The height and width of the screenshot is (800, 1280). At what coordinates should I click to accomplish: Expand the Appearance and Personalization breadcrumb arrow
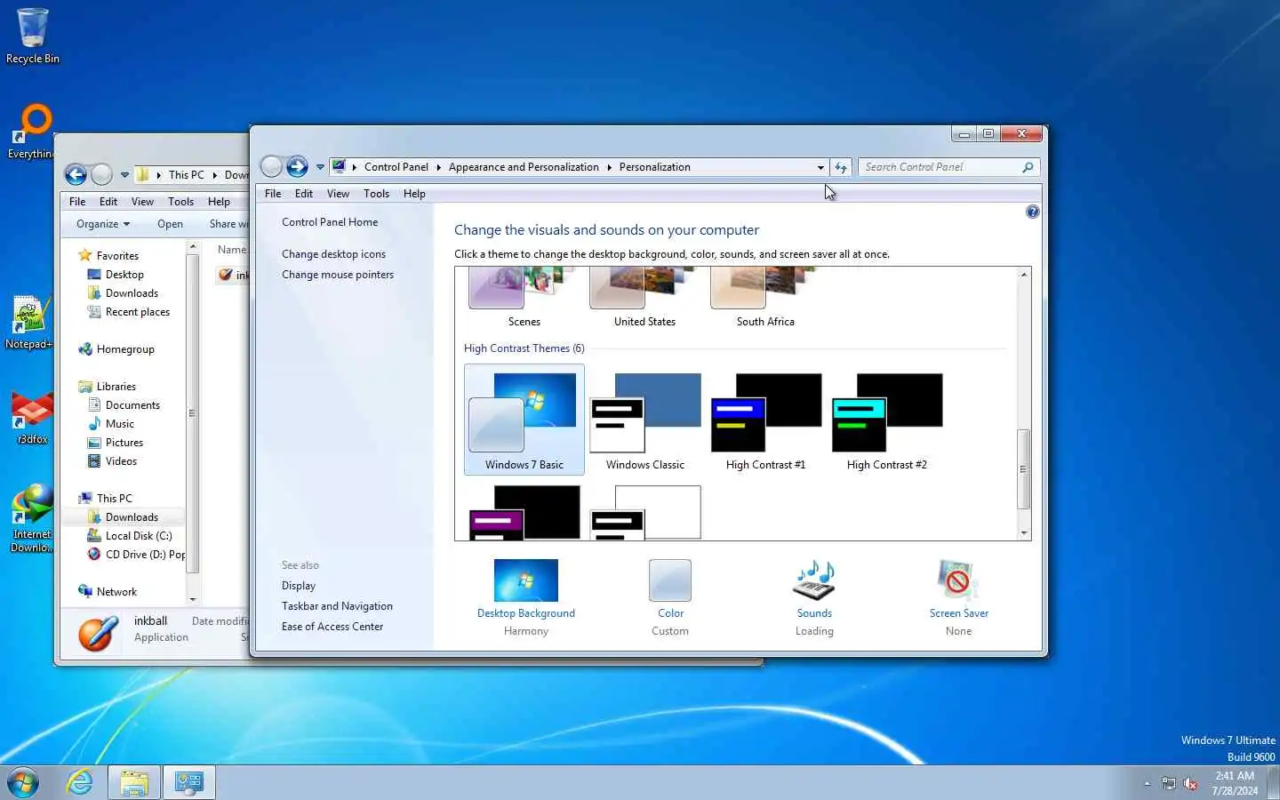tap(609, 167)
